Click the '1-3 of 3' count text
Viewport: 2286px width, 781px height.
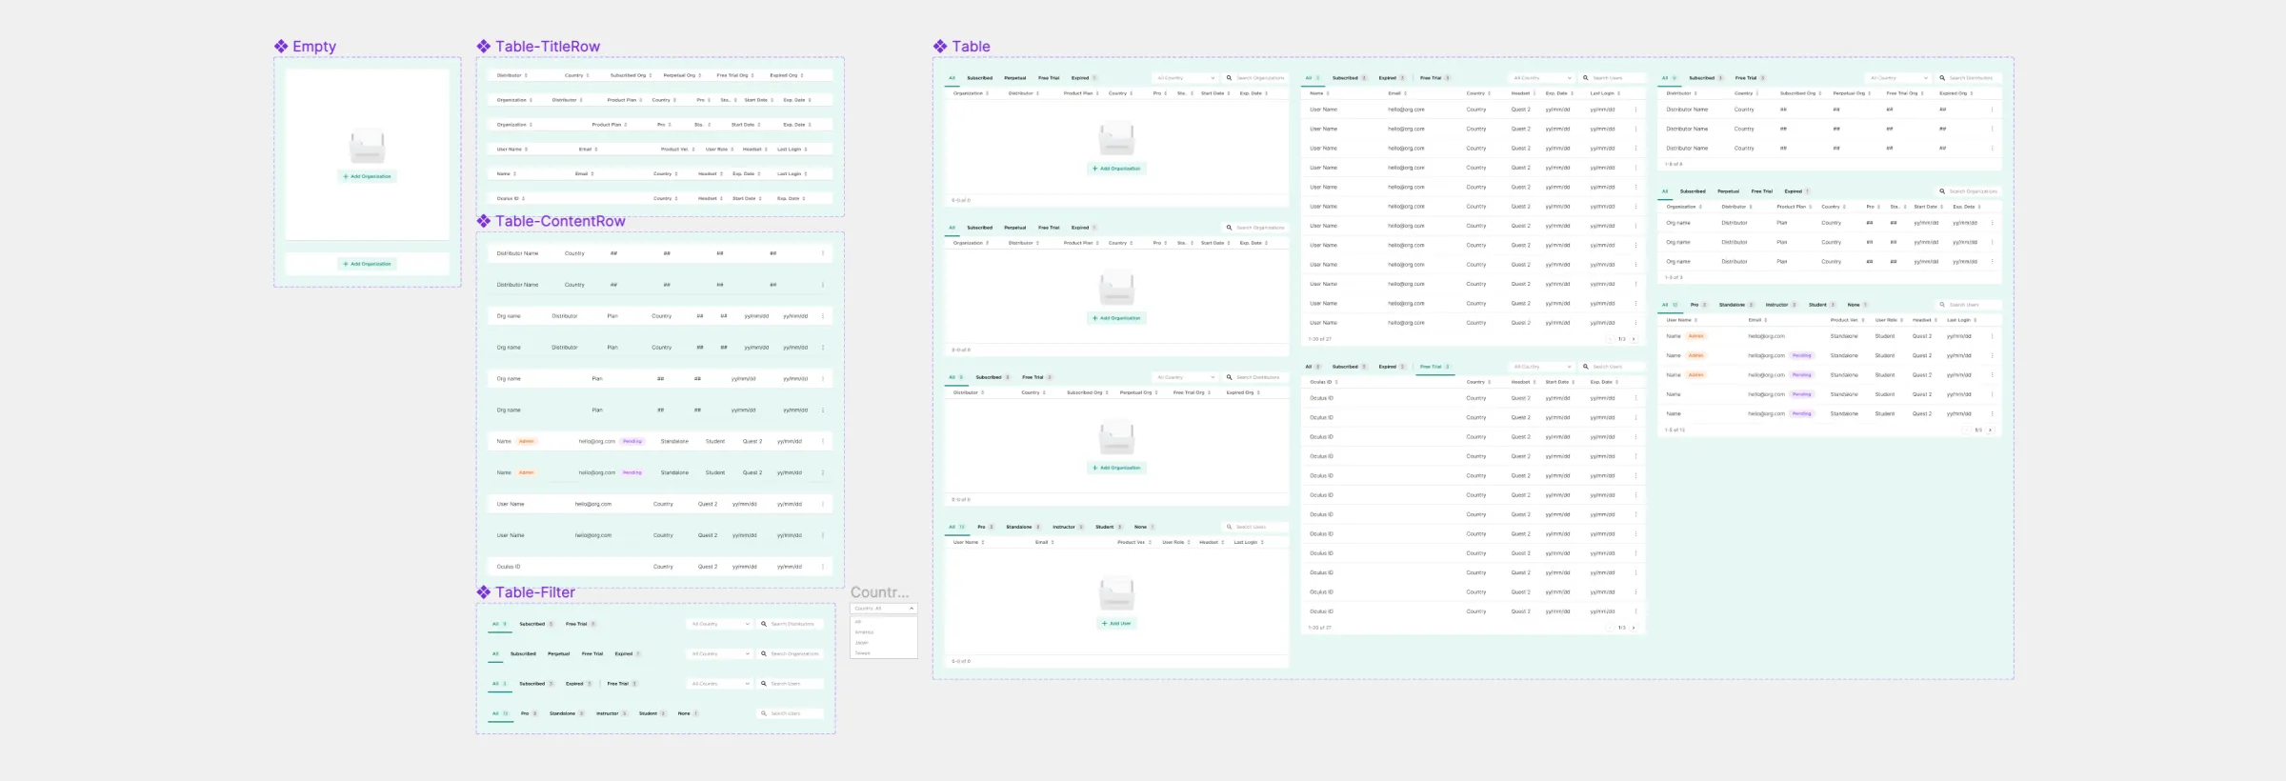pos(1674,277)
